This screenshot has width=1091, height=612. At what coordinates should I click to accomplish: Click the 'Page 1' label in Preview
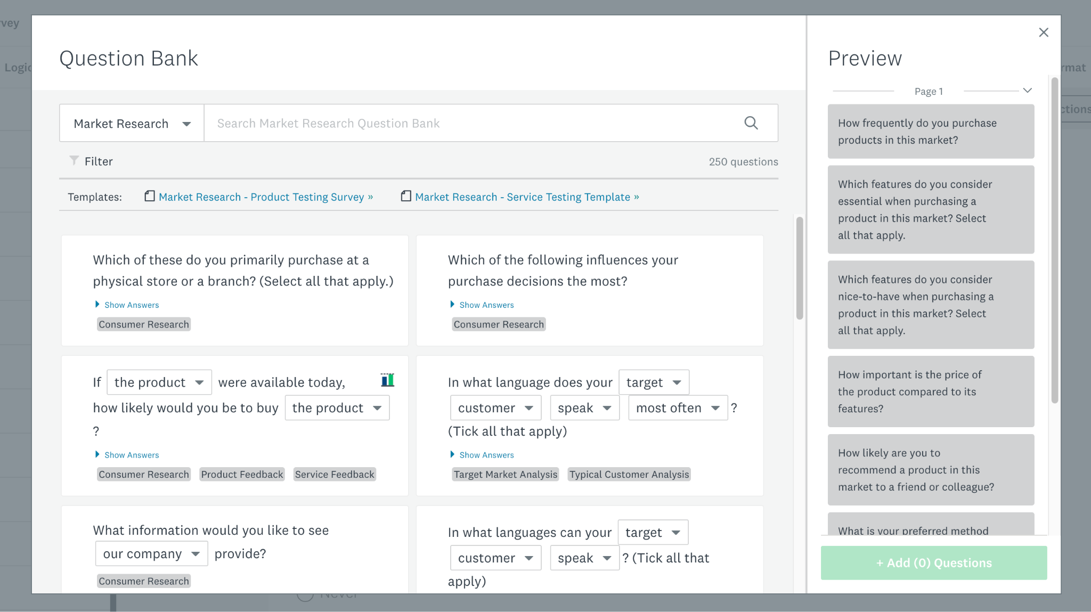[x=929, y=91]
